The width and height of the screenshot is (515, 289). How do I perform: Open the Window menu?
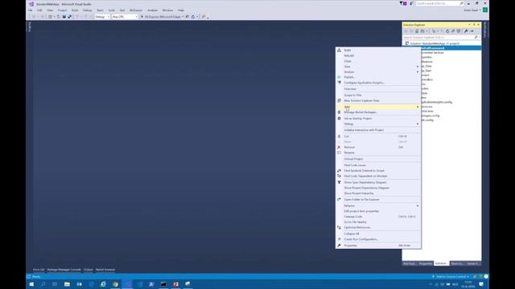[167, 10]
